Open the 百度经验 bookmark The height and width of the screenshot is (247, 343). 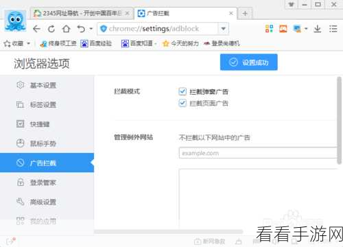point(96,43)
